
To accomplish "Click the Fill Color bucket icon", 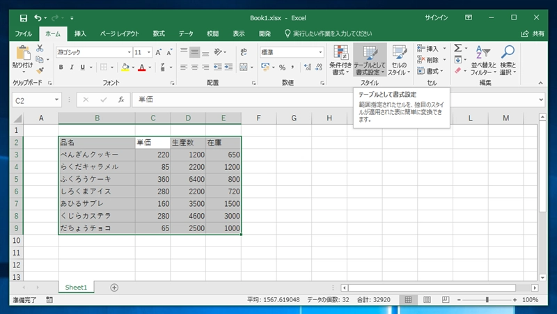I will coord(125,67).
